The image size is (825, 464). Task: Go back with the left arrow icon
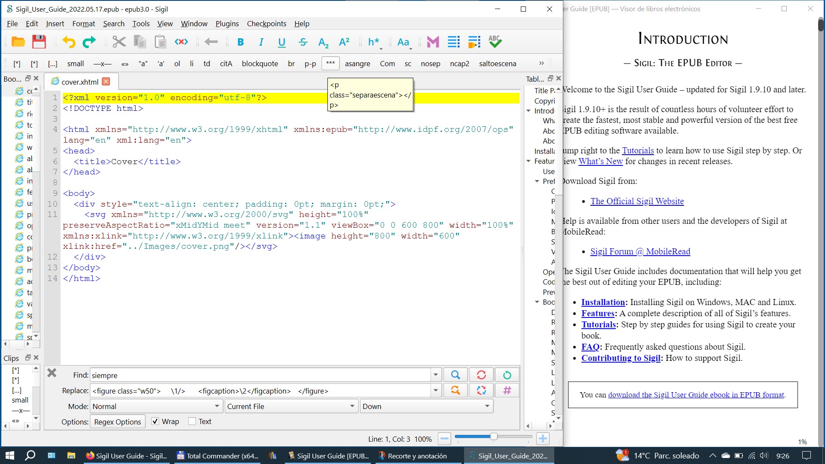(211, 42)
